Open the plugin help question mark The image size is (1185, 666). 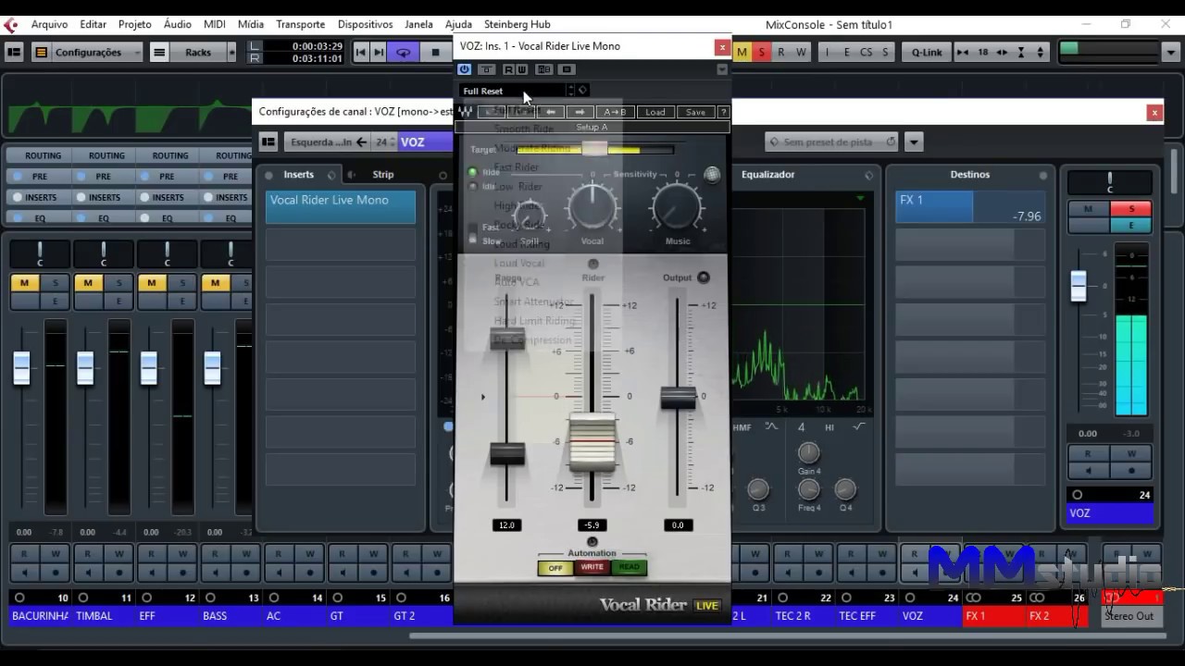(724, 112)
